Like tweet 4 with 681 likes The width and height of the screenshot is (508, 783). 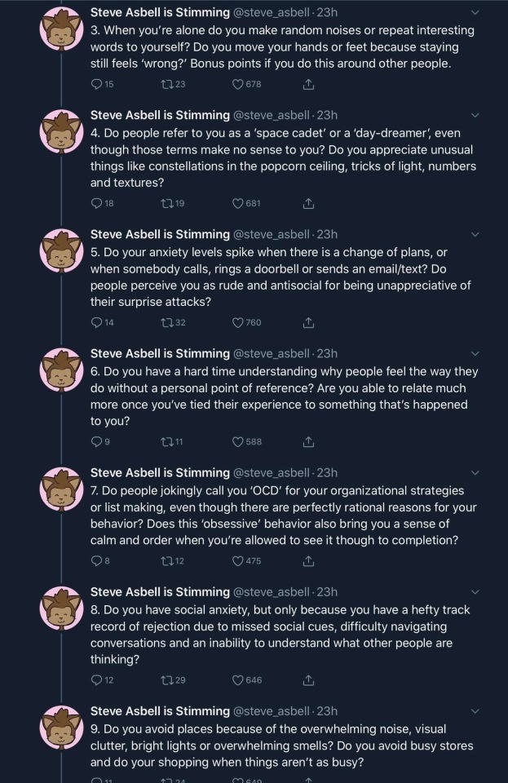[x=238, y=203]
